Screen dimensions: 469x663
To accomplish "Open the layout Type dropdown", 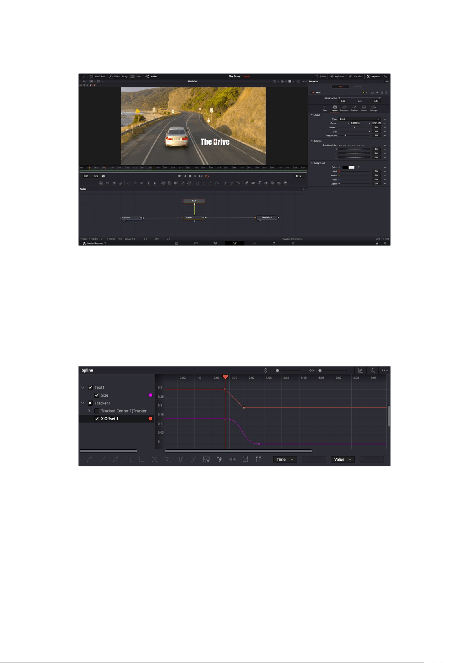I will point(360,119).
